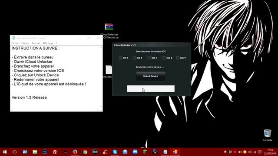Launch Photoshop from the taskbar
The image size is (278, 156).
(45, 152)
